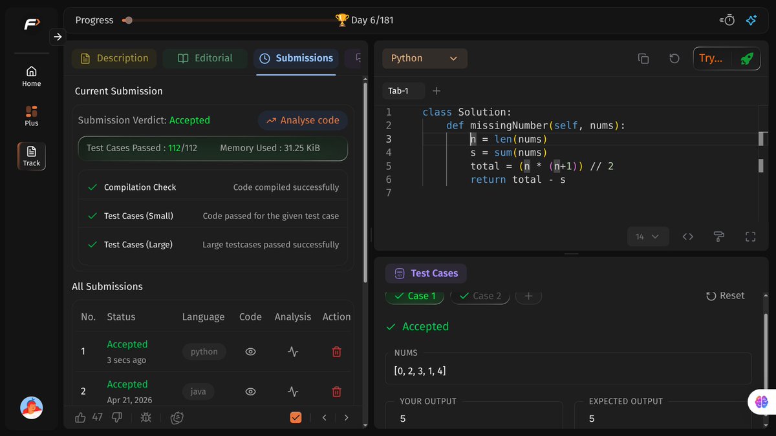Click line 6 return statement in editor
The width and height of the screenshot is (776, 436).
point(518,180)
